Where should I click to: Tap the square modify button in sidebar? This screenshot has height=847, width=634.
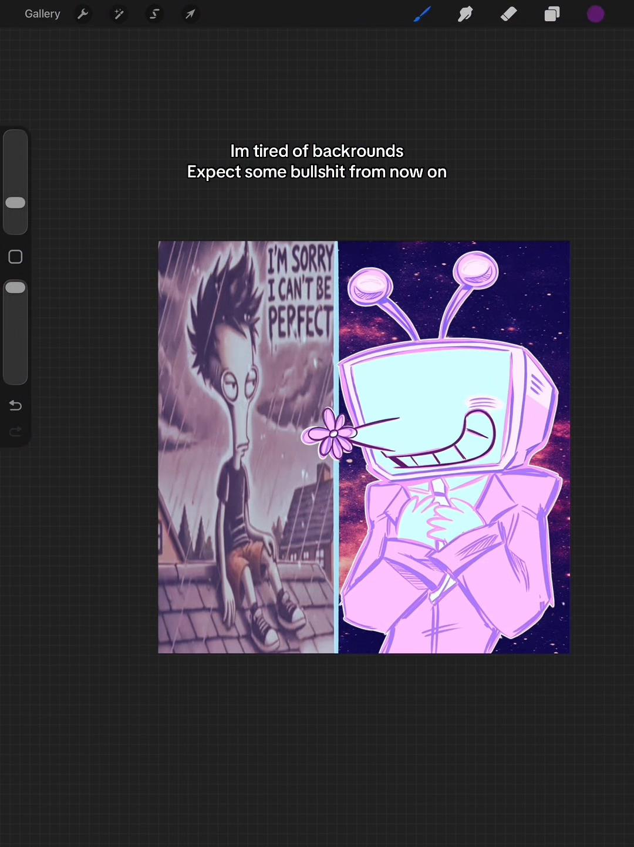coord(15,257)
